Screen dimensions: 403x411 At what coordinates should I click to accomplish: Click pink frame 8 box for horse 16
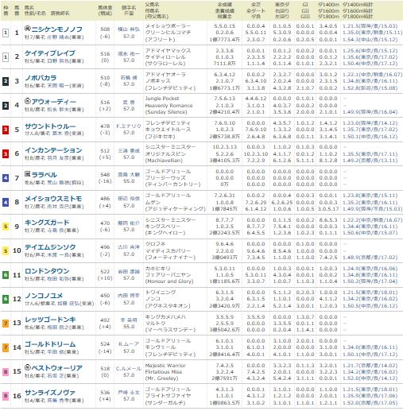(x=6, y=396)
